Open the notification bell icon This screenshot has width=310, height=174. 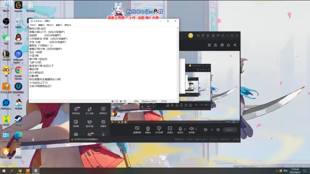click(228, 45)
